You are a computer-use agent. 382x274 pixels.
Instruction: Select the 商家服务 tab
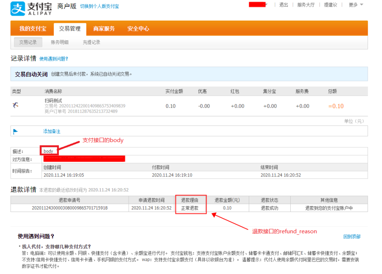coord(104,29)
